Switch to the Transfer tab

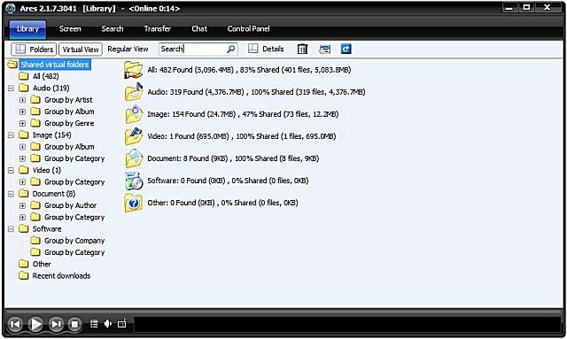157,28
